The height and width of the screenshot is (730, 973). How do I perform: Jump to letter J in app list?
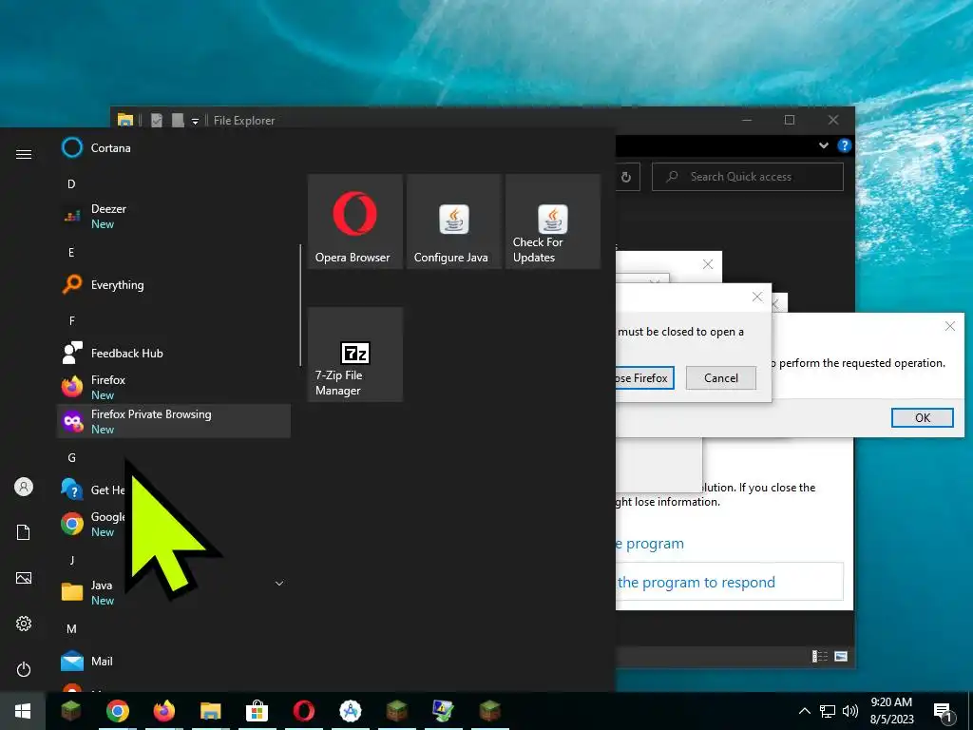[x=71, y=560]
